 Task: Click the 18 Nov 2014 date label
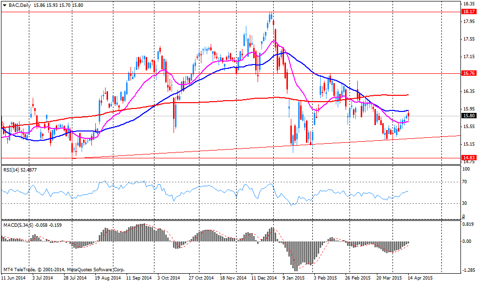click(x=233, y=278)
